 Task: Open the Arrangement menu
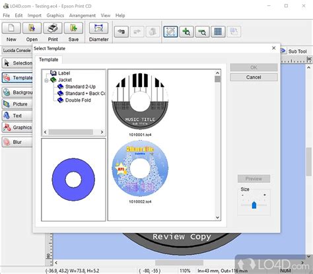coord(83,15)
